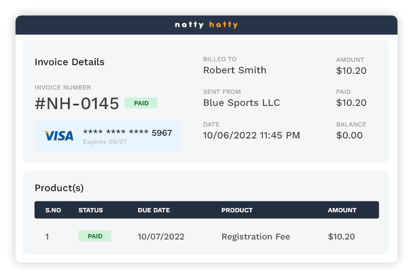Screen dimensions: 413x278
Task: Click the AMOUNT column header in table
Action: 342,210
